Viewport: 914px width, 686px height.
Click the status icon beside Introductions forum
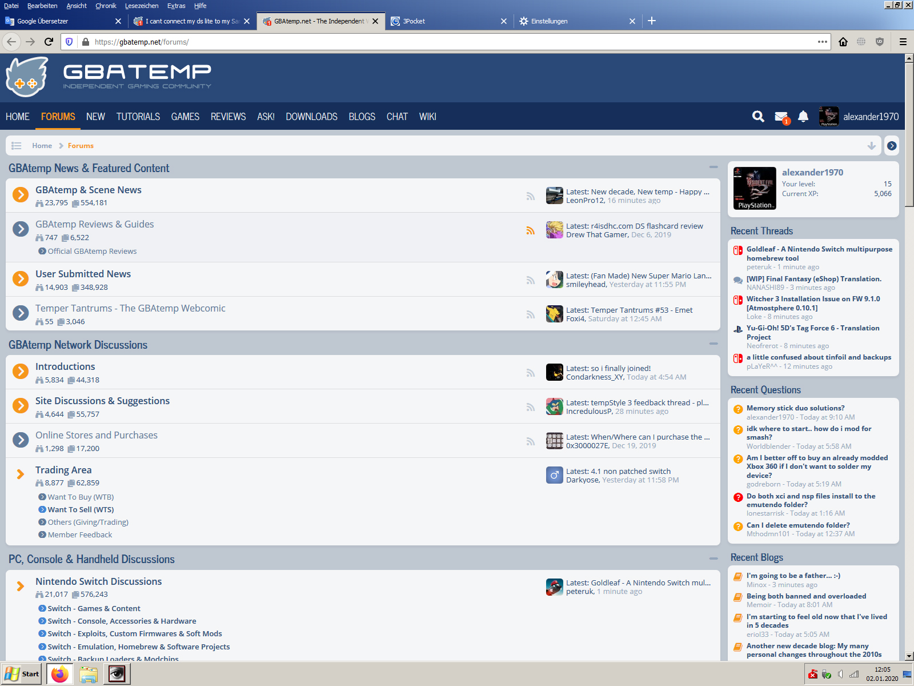tap(21, 372)
